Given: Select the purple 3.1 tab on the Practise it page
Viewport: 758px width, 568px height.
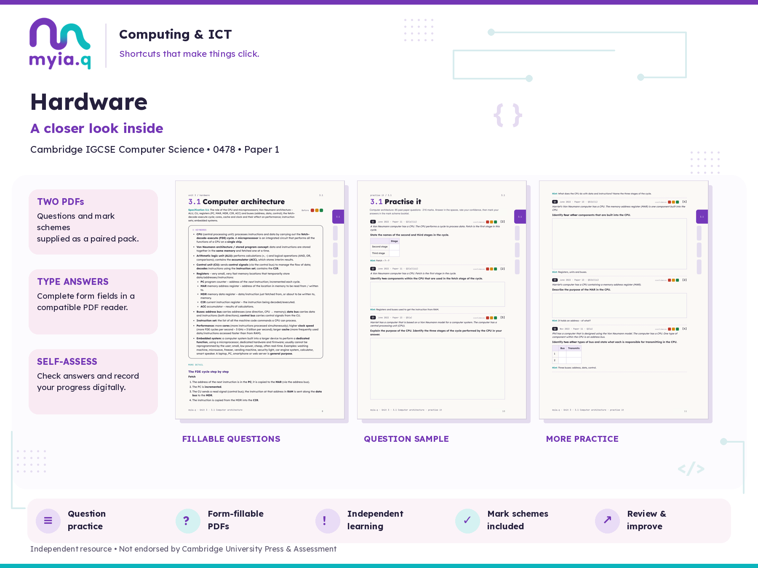Looking at the screenshot, I should tap(520, 217).
